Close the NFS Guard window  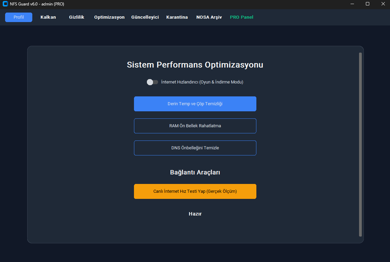pyautogui.click(x=383, y=4)
